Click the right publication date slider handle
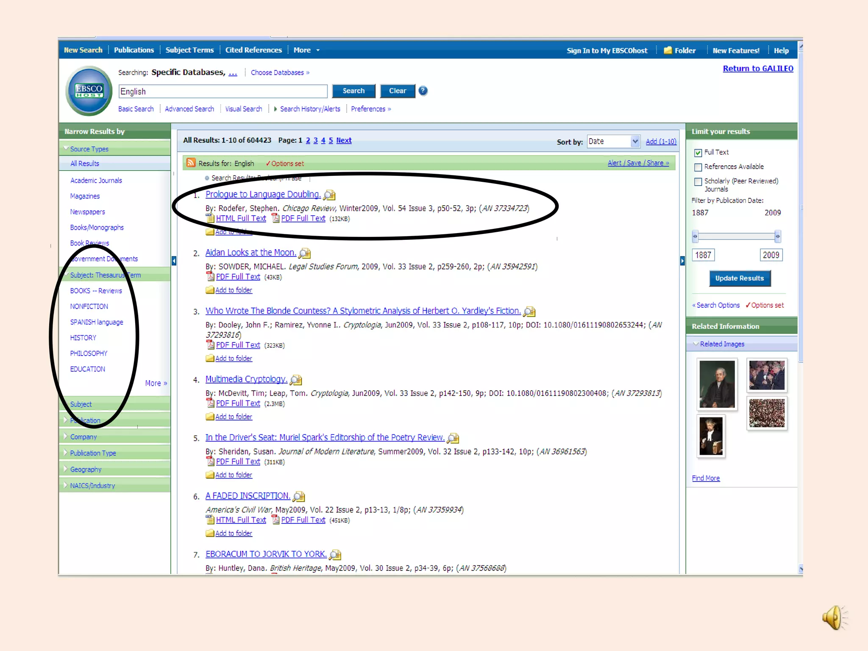Screen dimensions: 868x651 click(x=777, y=236)
